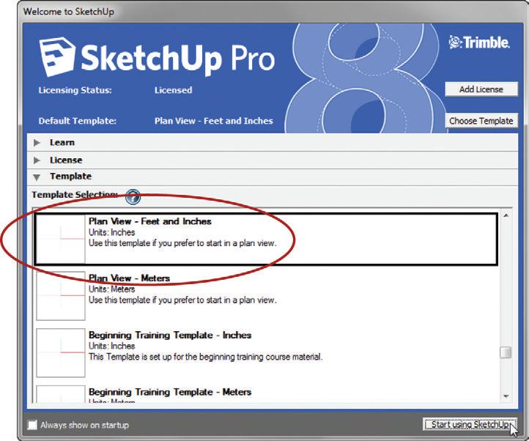Image resolution: width=529 pixels, height=441 pixels.
Task: Click the Trimble logo
Action: [479, 42]
